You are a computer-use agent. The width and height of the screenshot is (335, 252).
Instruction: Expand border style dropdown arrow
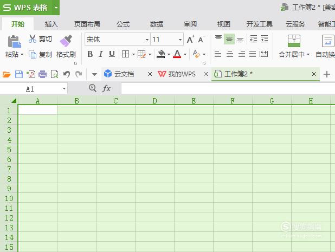(x=133, y=54)
